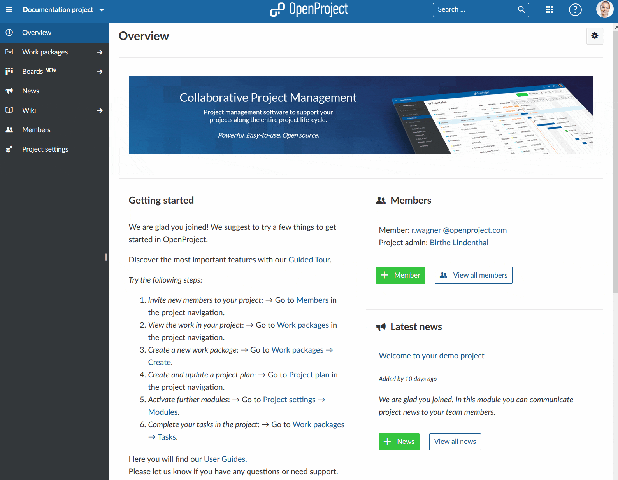Open the Documentation project dropdown
Image resolution: width=618 pixels, height=480 pixels.
point(63,10)
